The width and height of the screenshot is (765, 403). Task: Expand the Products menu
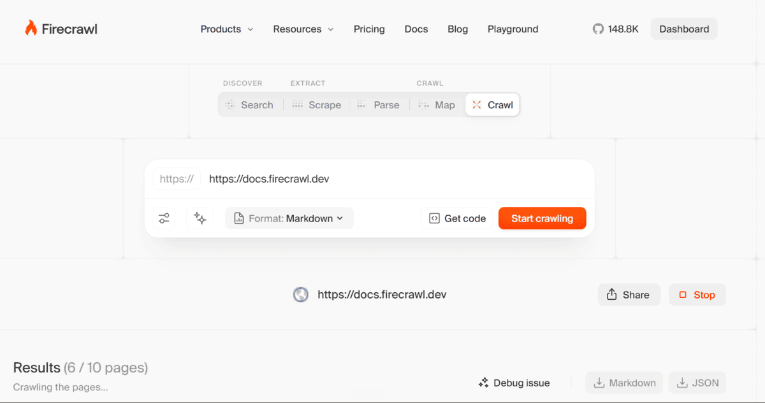click(x=227, y=29)
